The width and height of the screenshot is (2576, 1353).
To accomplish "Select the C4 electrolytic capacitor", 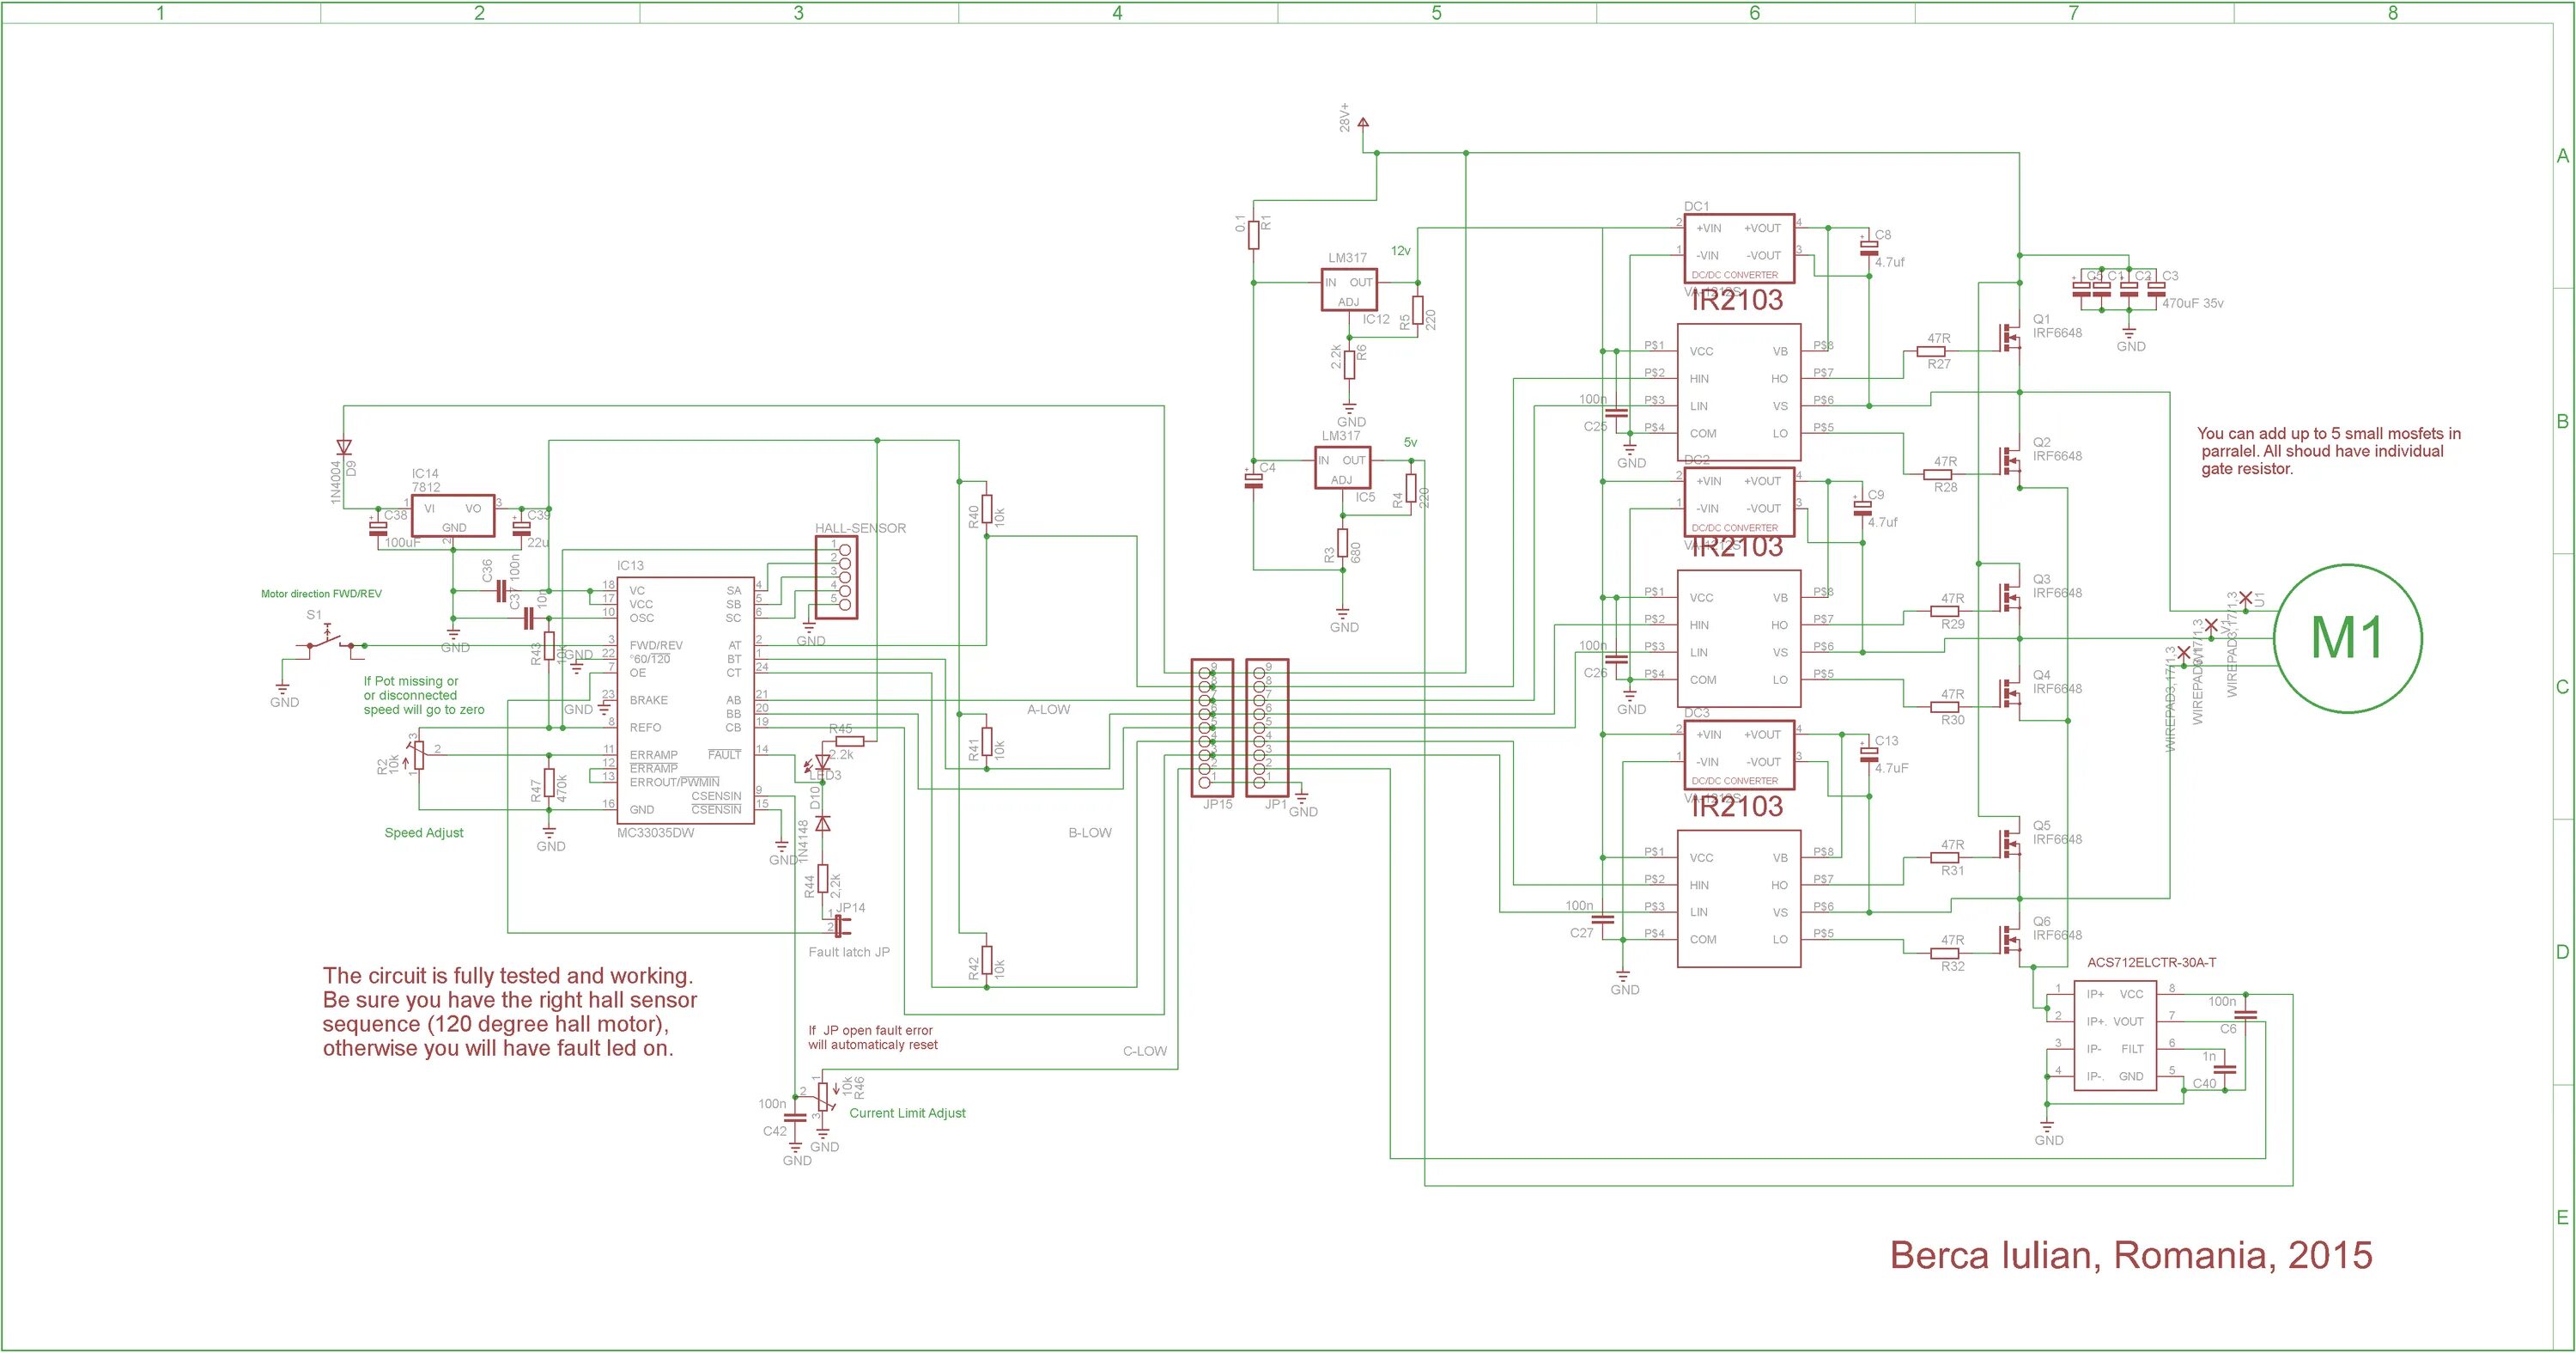I will tap(1253, 481).
